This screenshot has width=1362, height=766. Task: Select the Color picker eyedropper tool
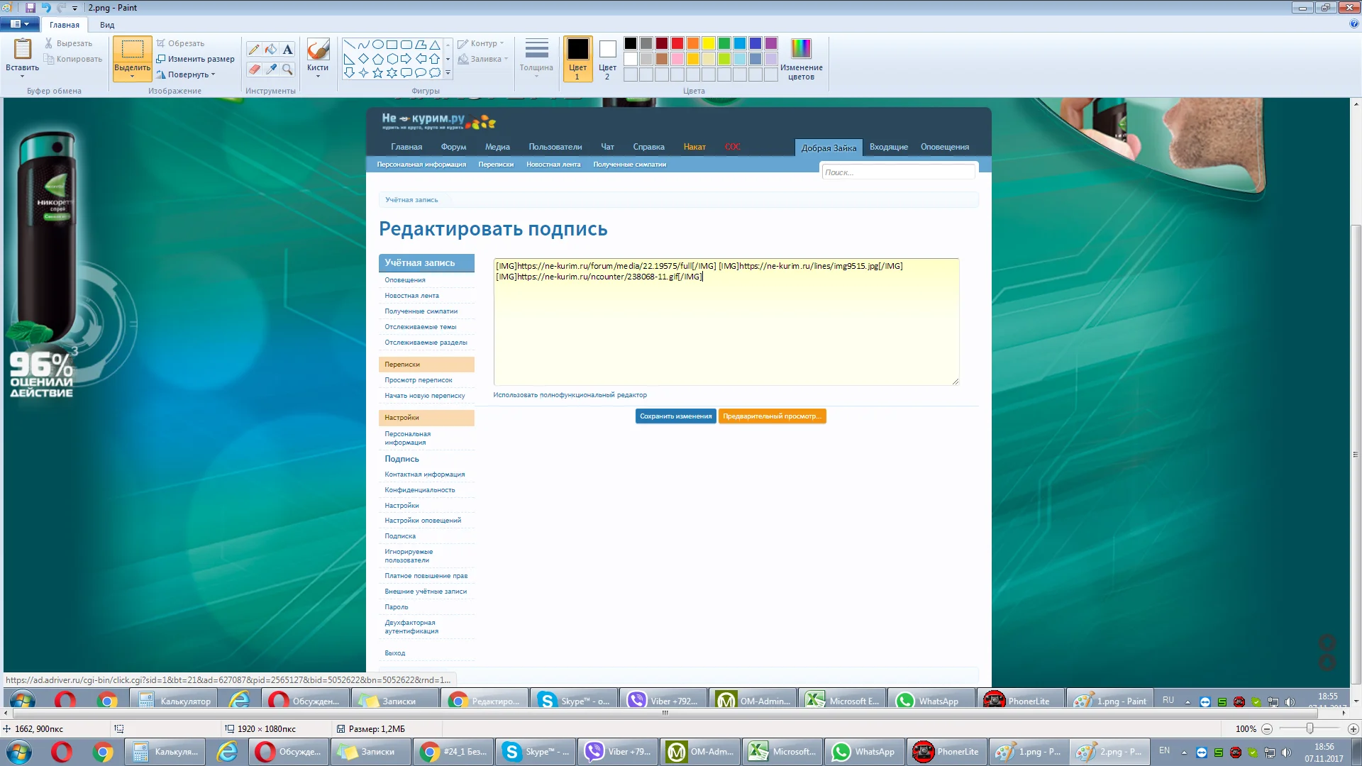coord(271,69)
